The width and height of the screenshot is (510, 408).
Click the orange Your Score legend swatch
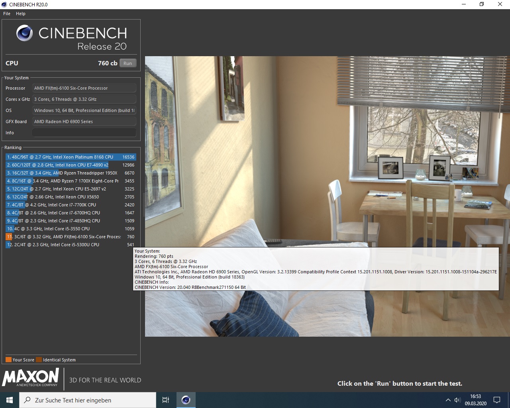tap(8, 360)
